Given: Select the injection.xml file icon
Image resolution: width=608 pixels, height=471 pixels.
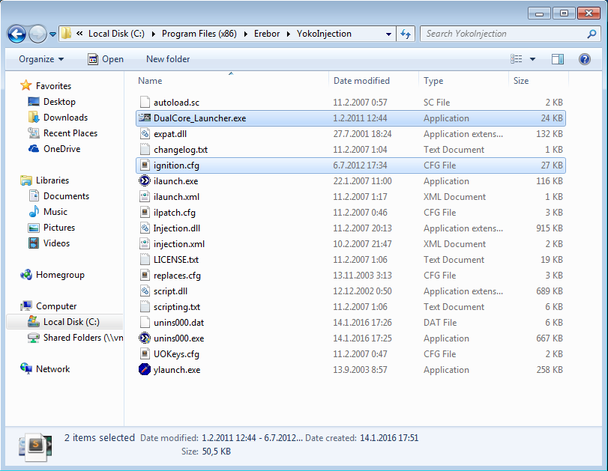Looking at the screenshot, I should 145,243.
